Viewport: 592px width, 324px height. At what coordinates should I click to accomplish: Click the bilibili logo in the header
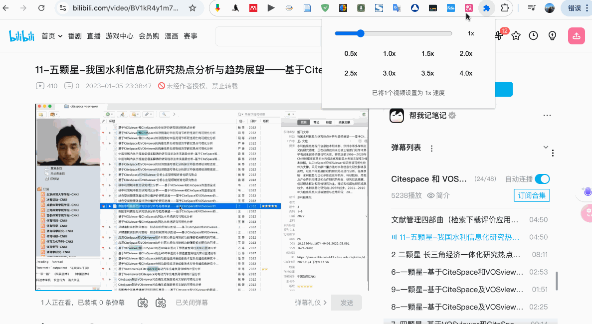(21, 35)
